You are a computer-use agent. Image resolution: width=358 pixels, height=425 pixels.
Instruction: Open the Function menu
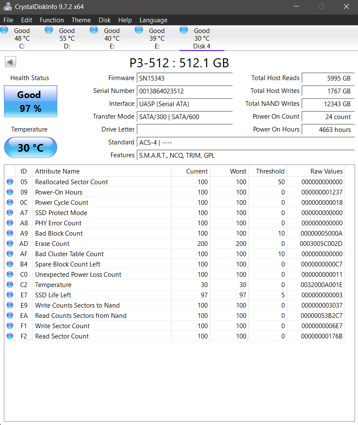pos(52,20)
